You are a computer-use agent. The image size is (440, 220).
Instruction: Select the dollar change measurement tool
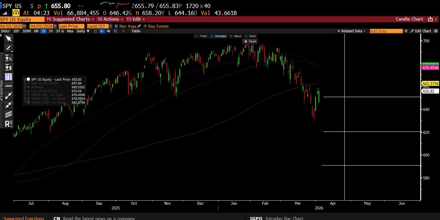click(8, 67)
